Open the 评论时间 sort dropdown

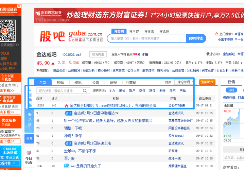(185, 82)
